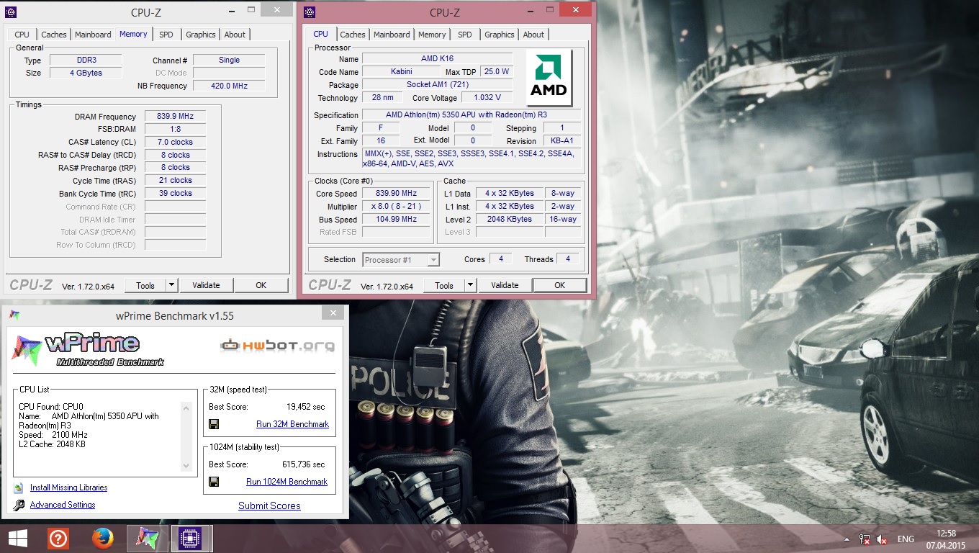Switch to CPU-Z in the taskbar

pos(191,539)
